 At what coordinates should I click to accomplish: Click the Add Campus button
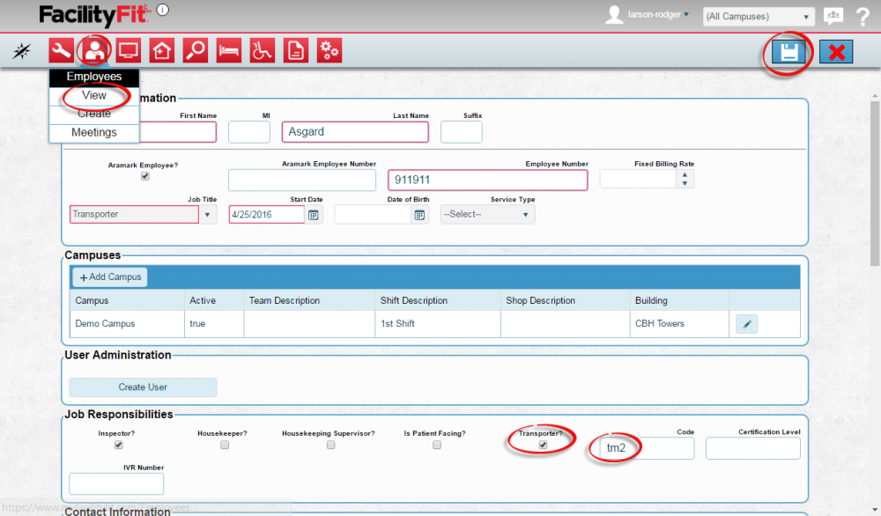[x=110, y=276]
